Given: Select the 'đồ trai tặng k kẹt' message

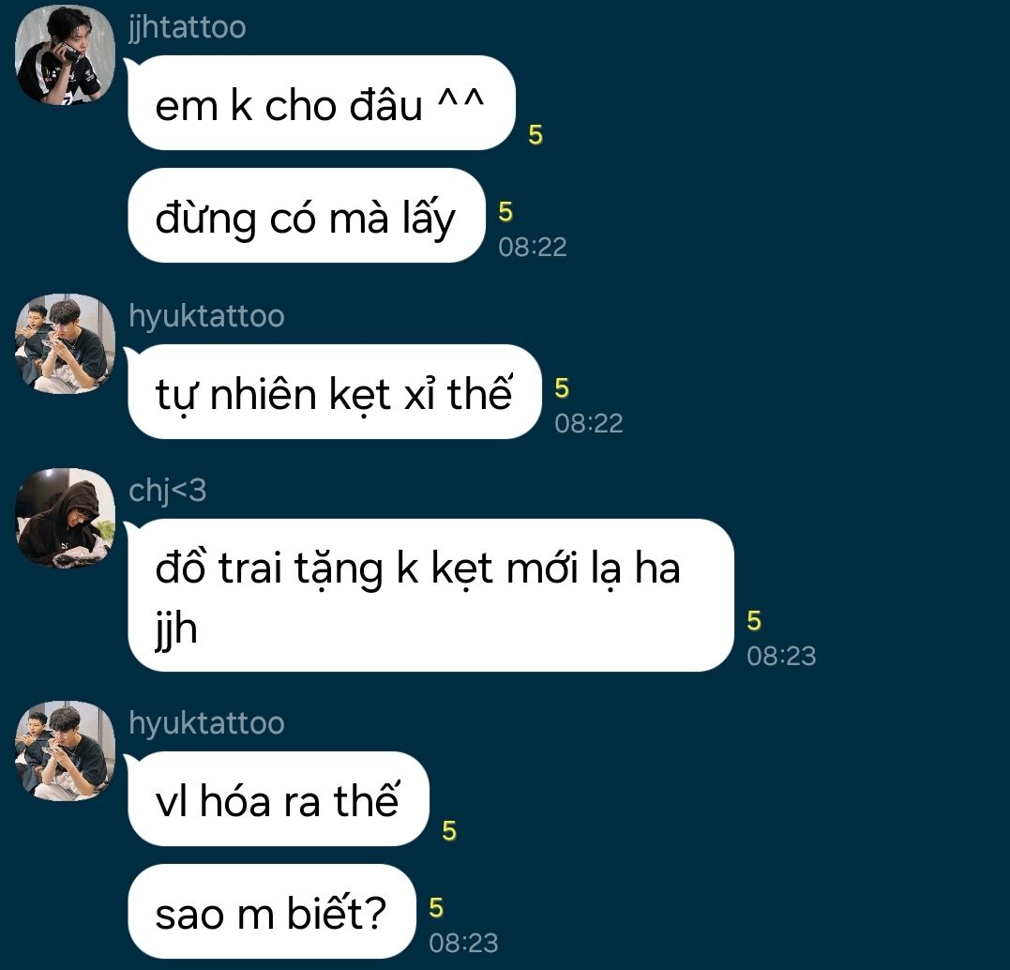Looking at the screenshot, I should (430, 596).
